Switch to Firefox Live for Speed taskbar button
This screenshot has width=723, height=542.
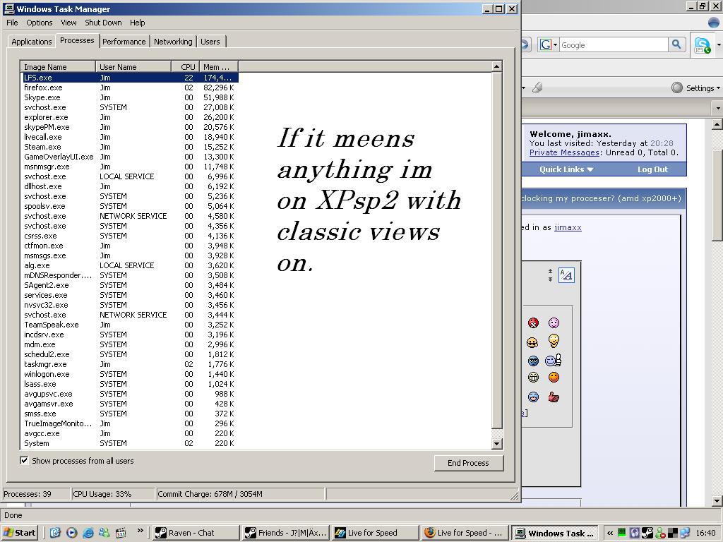point(465,533)
